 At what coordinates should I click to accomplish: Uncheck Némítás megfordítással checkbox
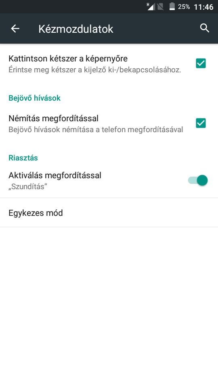201,123
